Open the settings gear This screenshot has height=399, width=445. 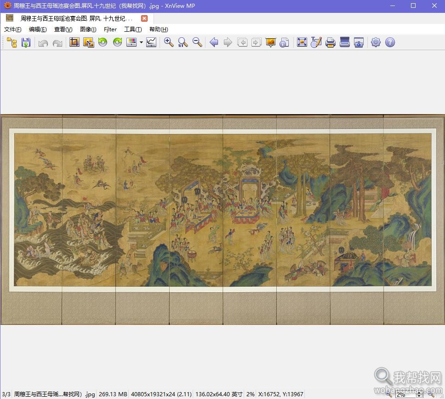tap(376, 42)
